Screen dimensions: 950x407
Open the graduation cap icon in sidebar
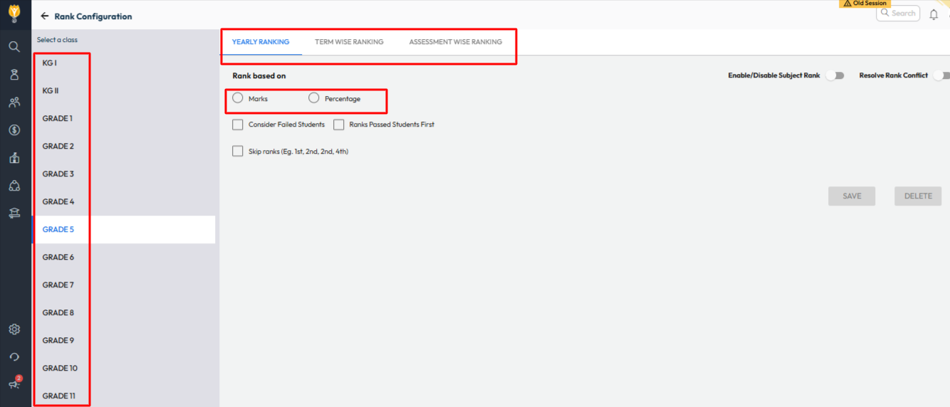click(x=14, y=213)
